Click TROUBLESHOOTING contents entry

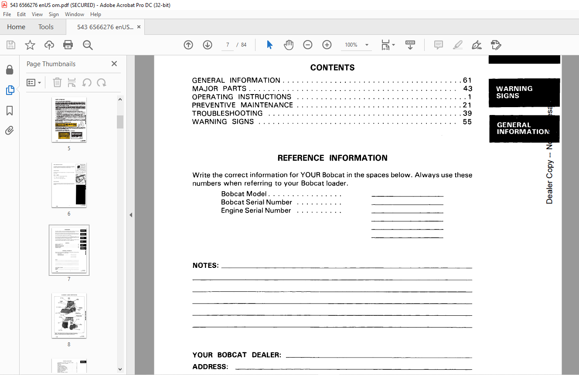point(332,113)
